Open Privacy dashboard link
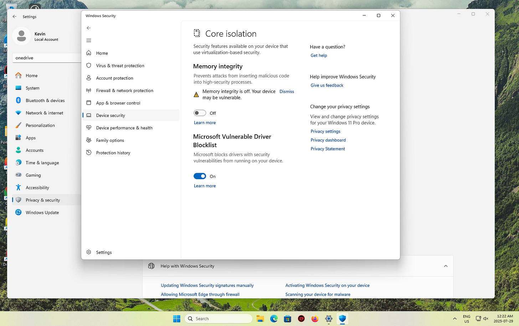 (x=328, y=140)
